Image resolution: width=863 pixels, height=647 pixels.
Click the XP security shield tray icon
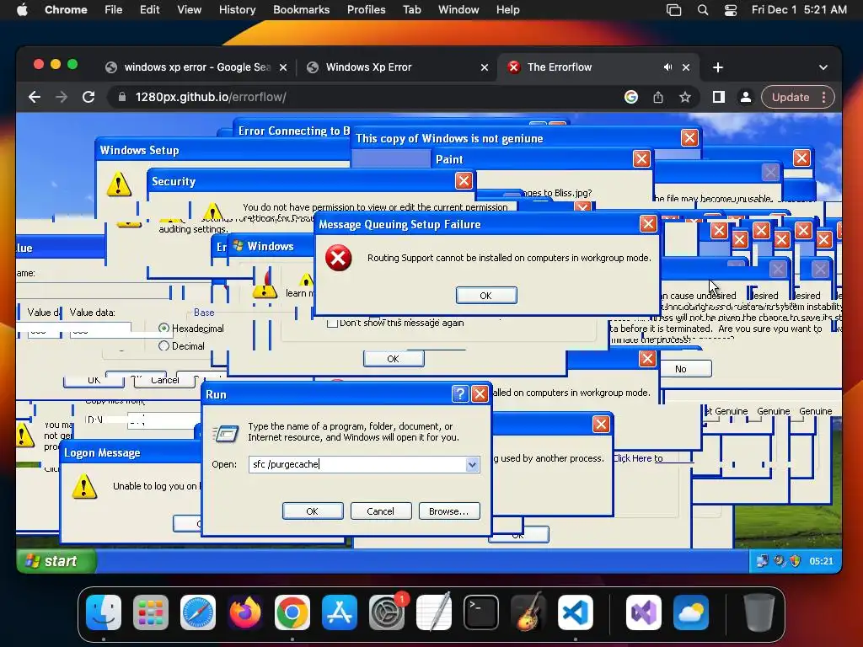[795, 560]
